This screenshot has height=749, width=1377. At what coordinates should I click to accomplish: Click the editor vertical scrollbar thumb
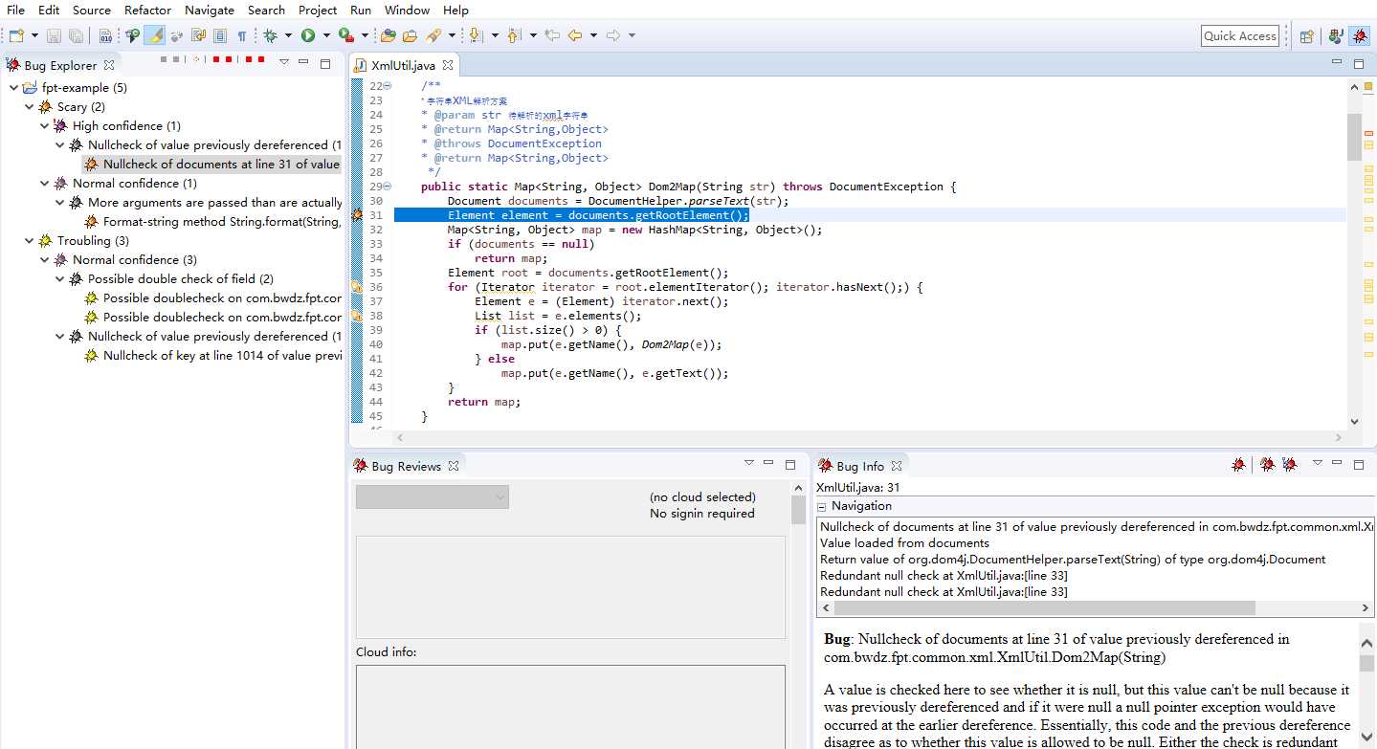(x=1353, y=137)
